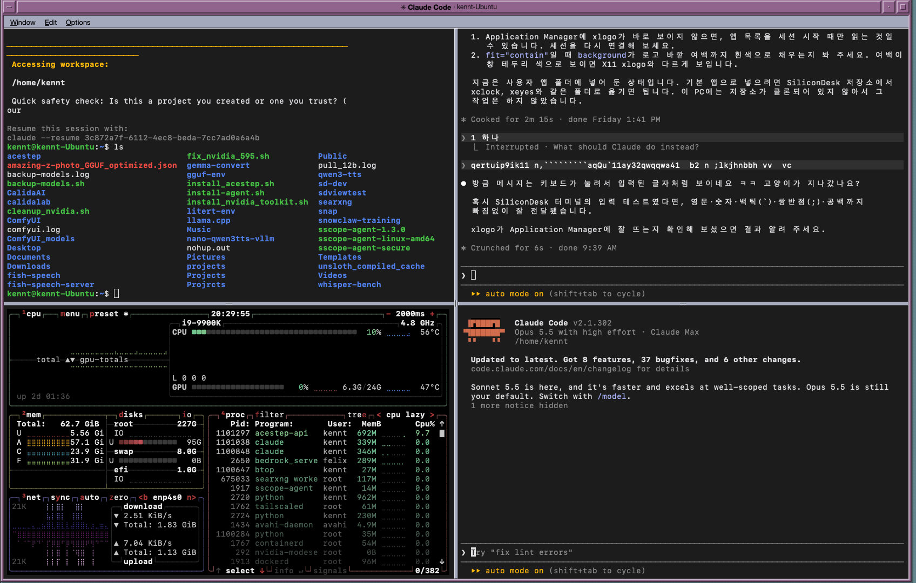The image size is (916, 583).
Task: Select the acestep-api process row
Action: click(323, 433)
